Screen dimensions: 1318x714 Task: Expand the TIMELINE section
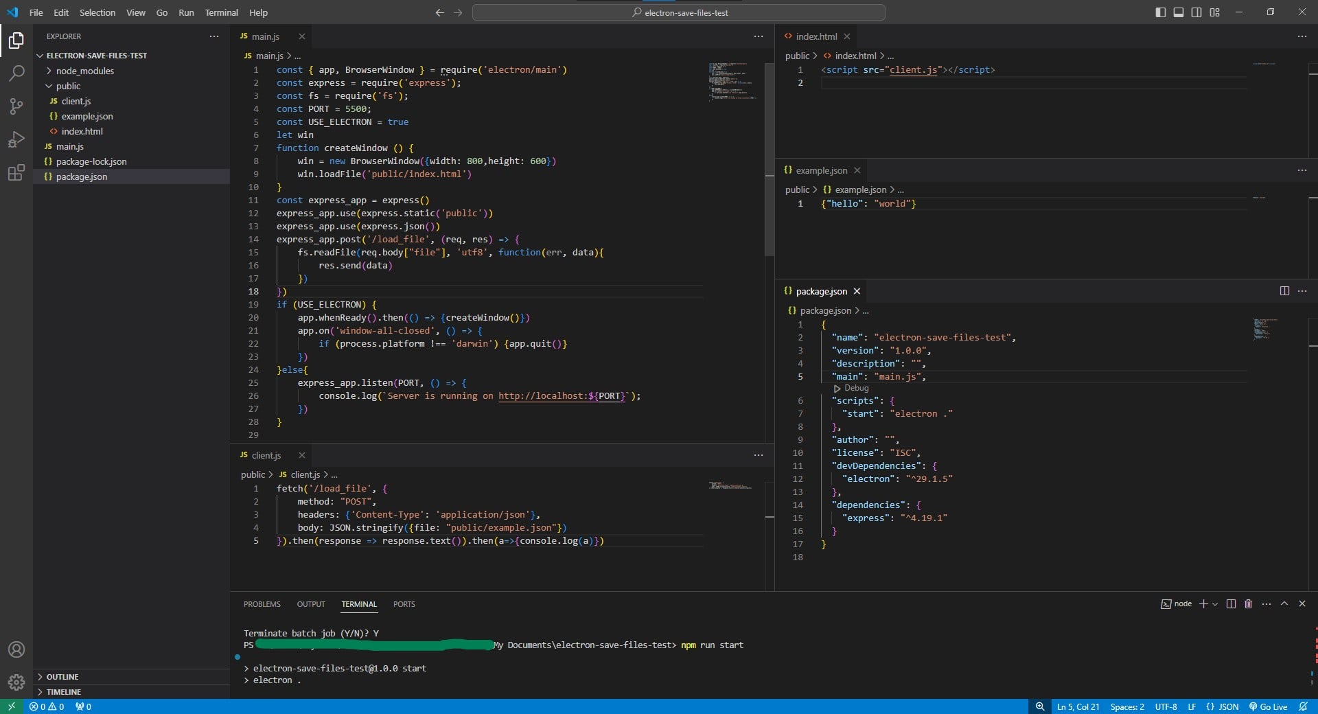point(63,692)
